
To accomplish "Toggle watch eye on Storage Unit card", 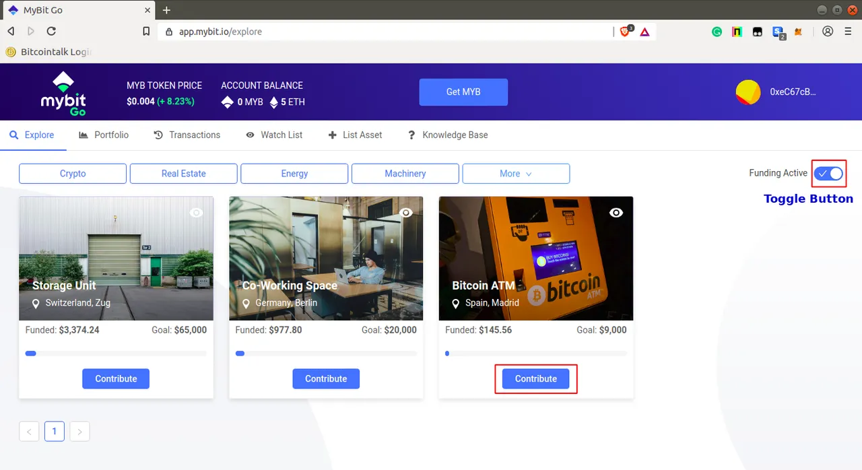I will pos(196,213).
